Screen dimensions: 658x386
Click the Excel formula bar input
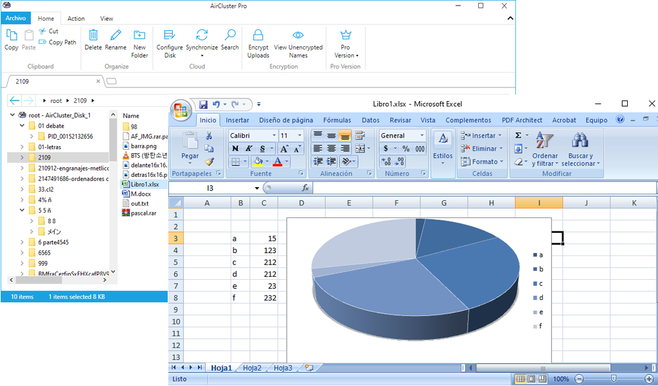(485, 188)
